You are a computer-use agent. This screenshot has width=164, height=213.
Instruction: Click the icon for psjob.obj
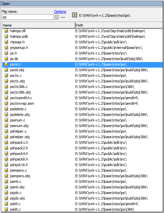pos(6,198)
